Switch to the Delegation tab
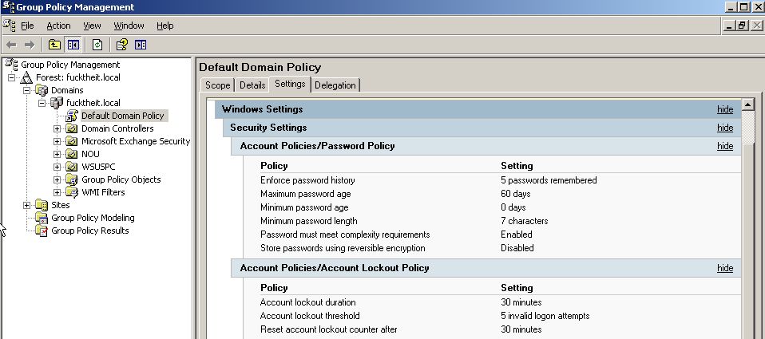This screenshot has height=339, width=765. click(x=335, y=85)
